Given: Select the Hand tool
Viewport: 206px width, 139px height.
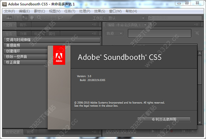Looking at the screenshot, I should click(x=32, y=18).
